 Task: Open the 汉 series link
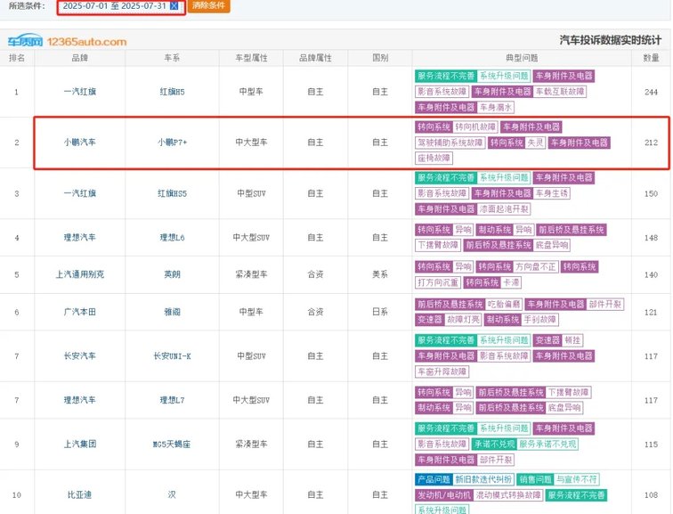coord(172,494)
